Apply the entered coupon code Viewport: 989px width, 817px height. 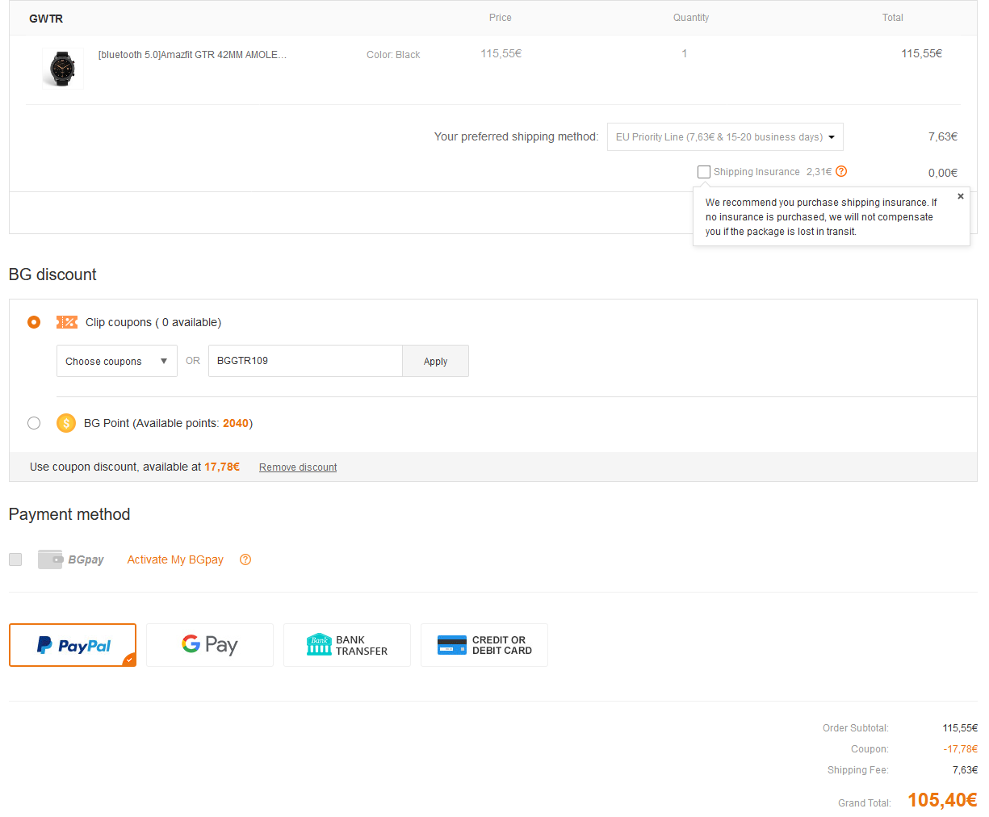click(435, 361)
